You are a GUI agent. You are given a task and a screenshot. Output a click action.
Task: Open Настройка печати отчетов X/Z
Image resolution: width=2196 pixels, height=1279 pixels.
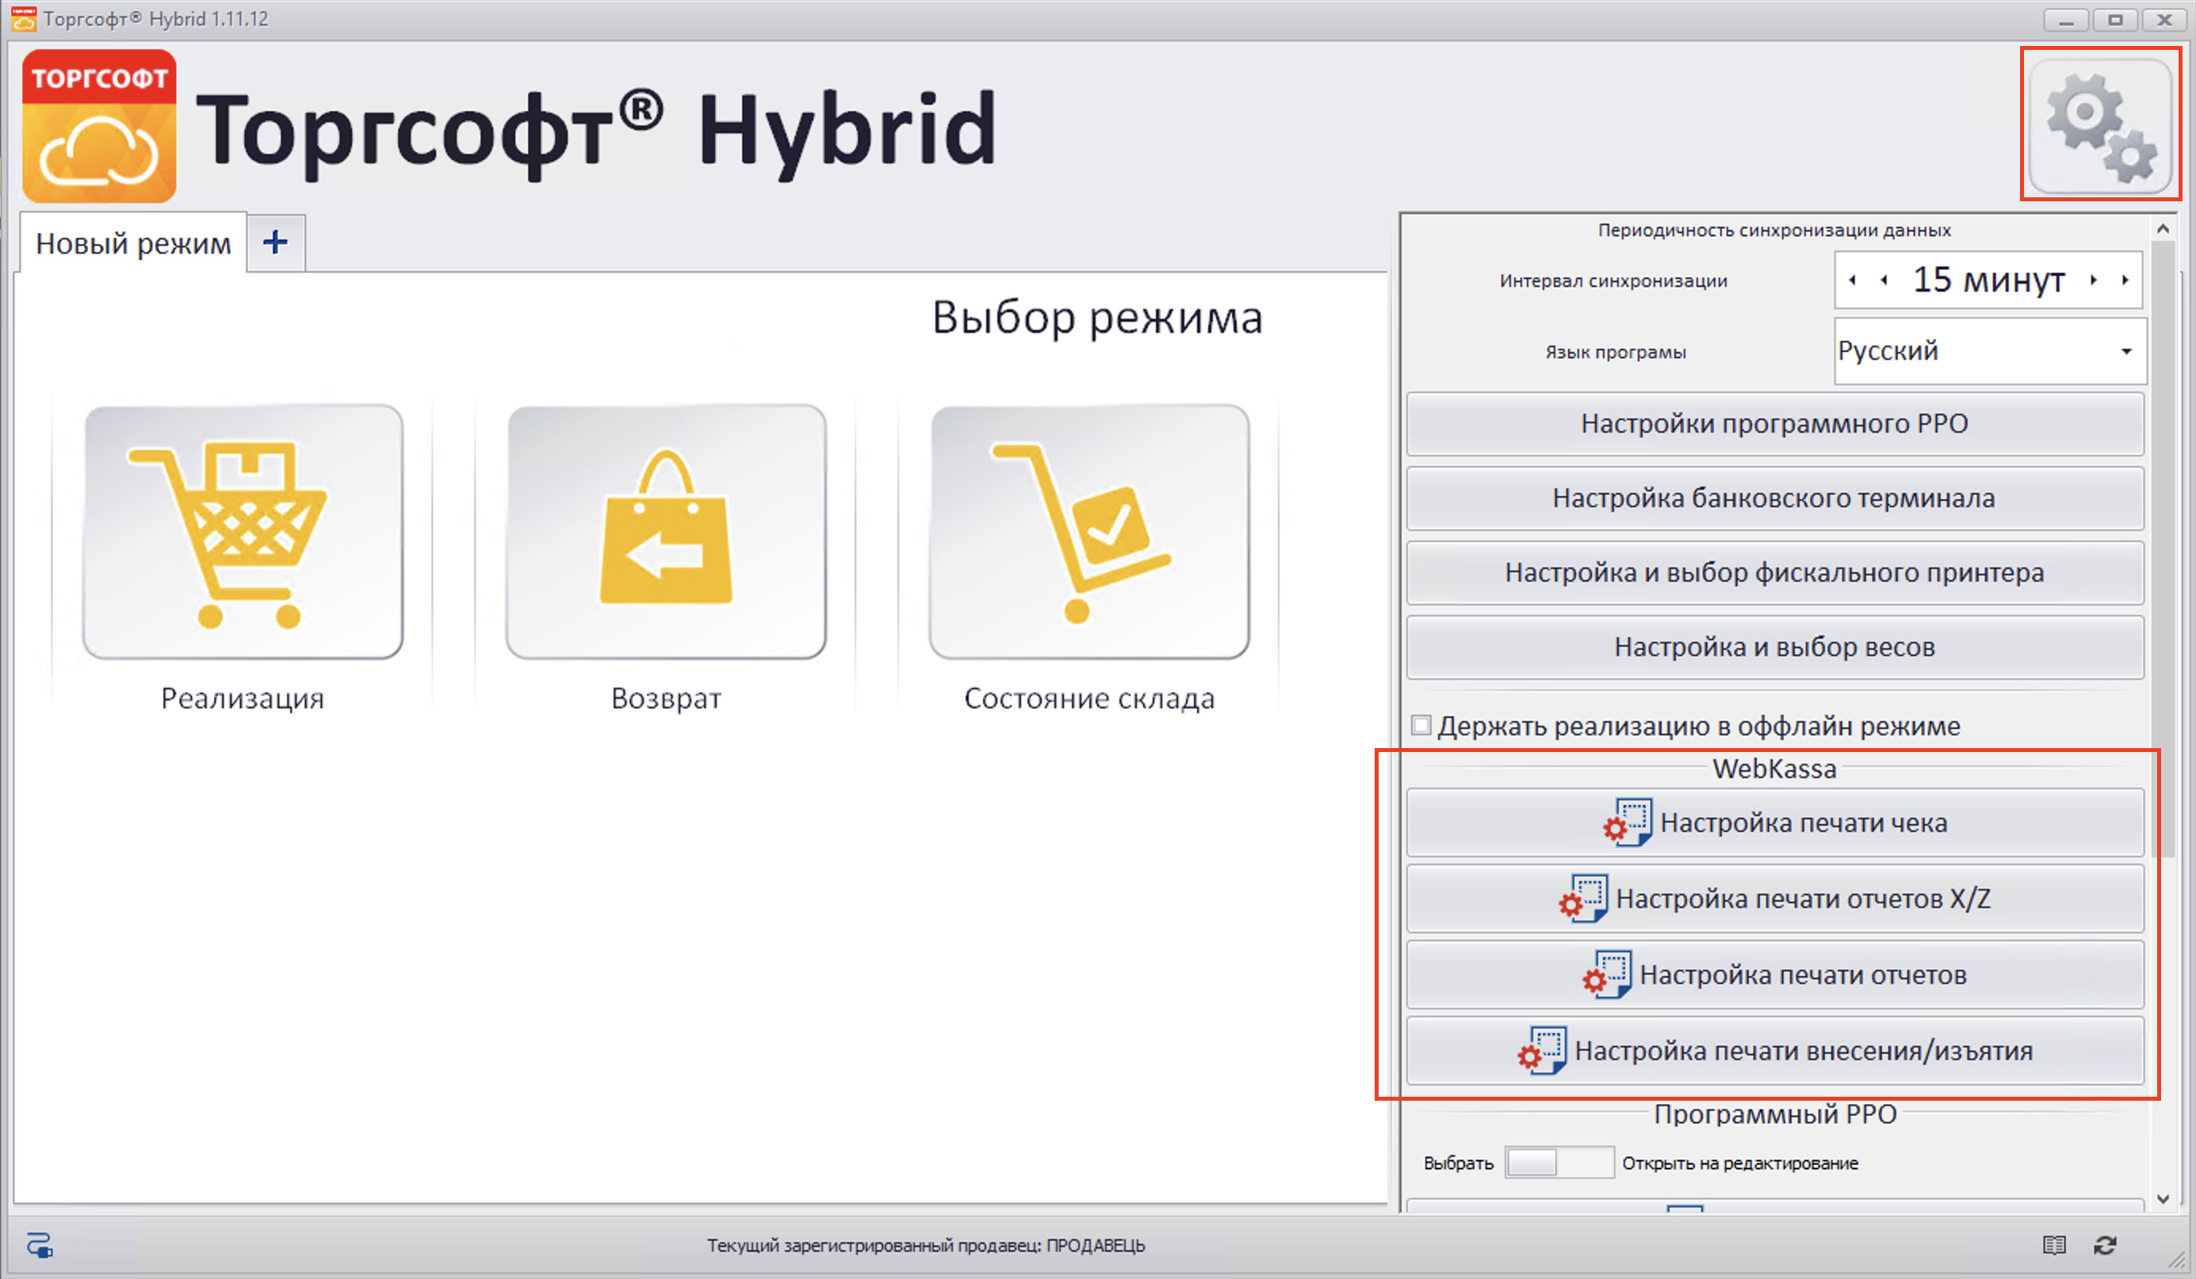point(1774,899)
